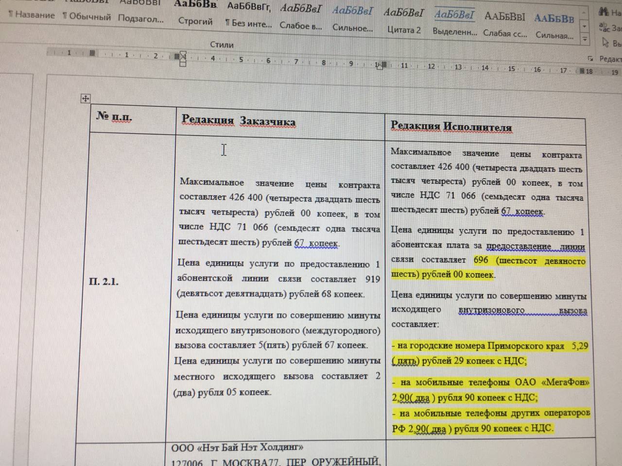The height and width of the screenshot is (466, 622).
Task: Click the column grid marker near ruler 18
Action: (x=583, y=71)
